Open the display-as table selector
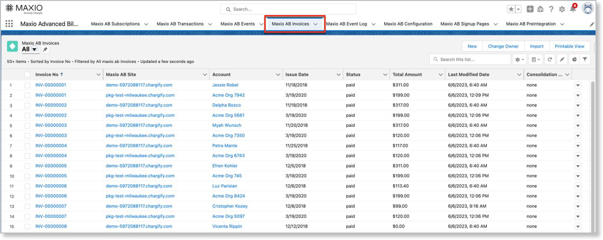The image size is (603, 240). [535, 59]
